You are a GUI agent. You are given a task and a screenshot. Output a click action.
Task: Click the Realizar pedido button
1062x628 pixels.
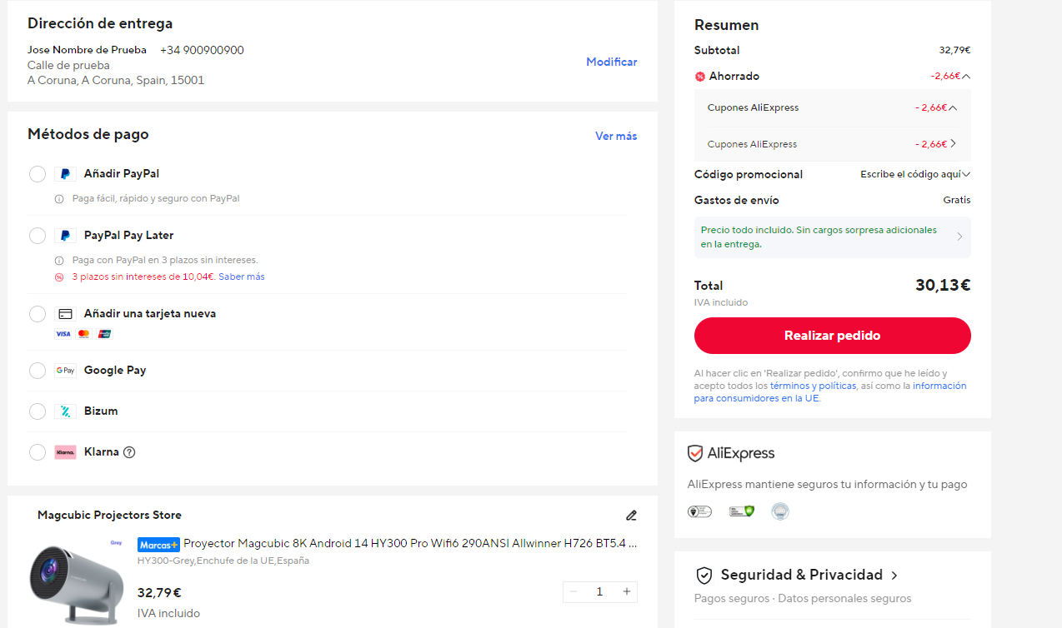point(832,336)
